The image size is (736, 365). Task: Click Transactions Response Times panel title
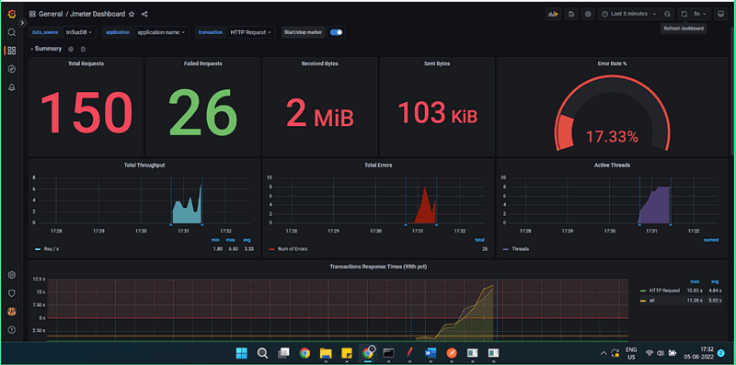pos(378,267)
